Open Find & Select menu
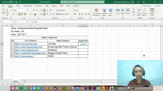 tap(145, 12)
